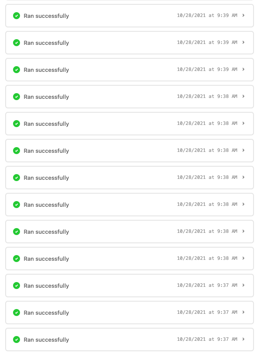Viewport: 257px width, 353px height.
Task: Click green check icon on last 9:39 AM run
Action: [x=17, y=70]
